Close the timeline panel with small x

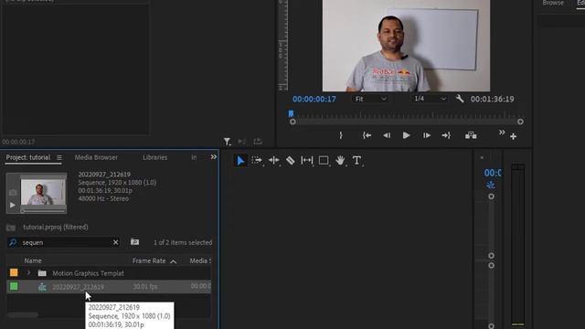(x=482, y=158)
